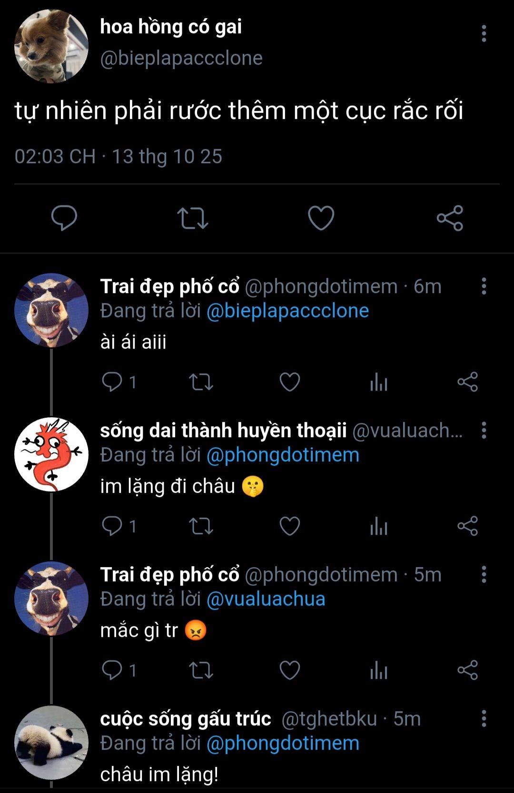Screen dimensions: 514x793
Task: Open the red dragon profile picture
Action: (51, 454)
